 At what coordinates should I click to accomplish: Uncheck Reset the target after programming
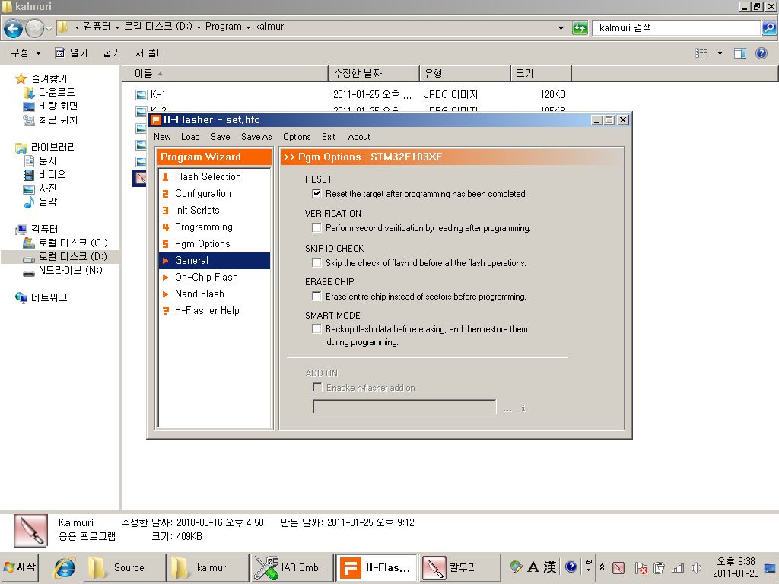(x=316, y=193)
